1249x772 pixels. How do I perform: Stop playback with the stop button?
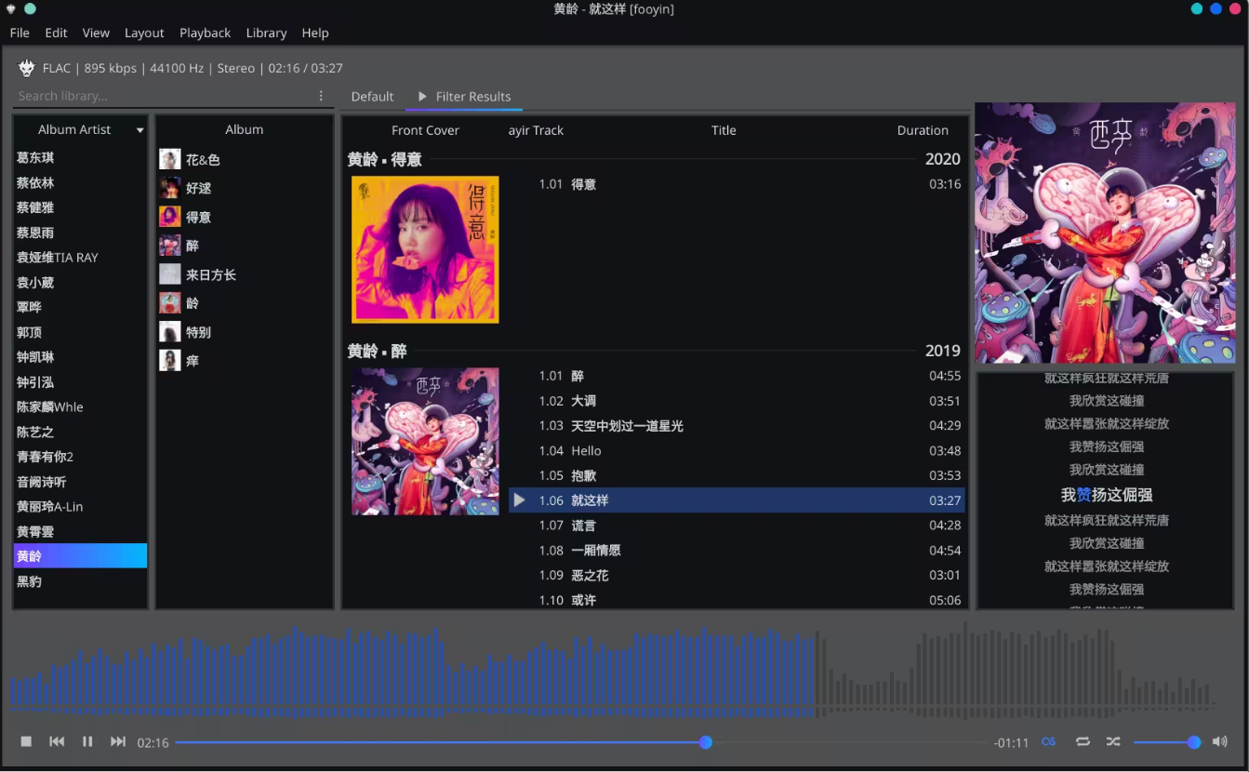pos(26,741)
